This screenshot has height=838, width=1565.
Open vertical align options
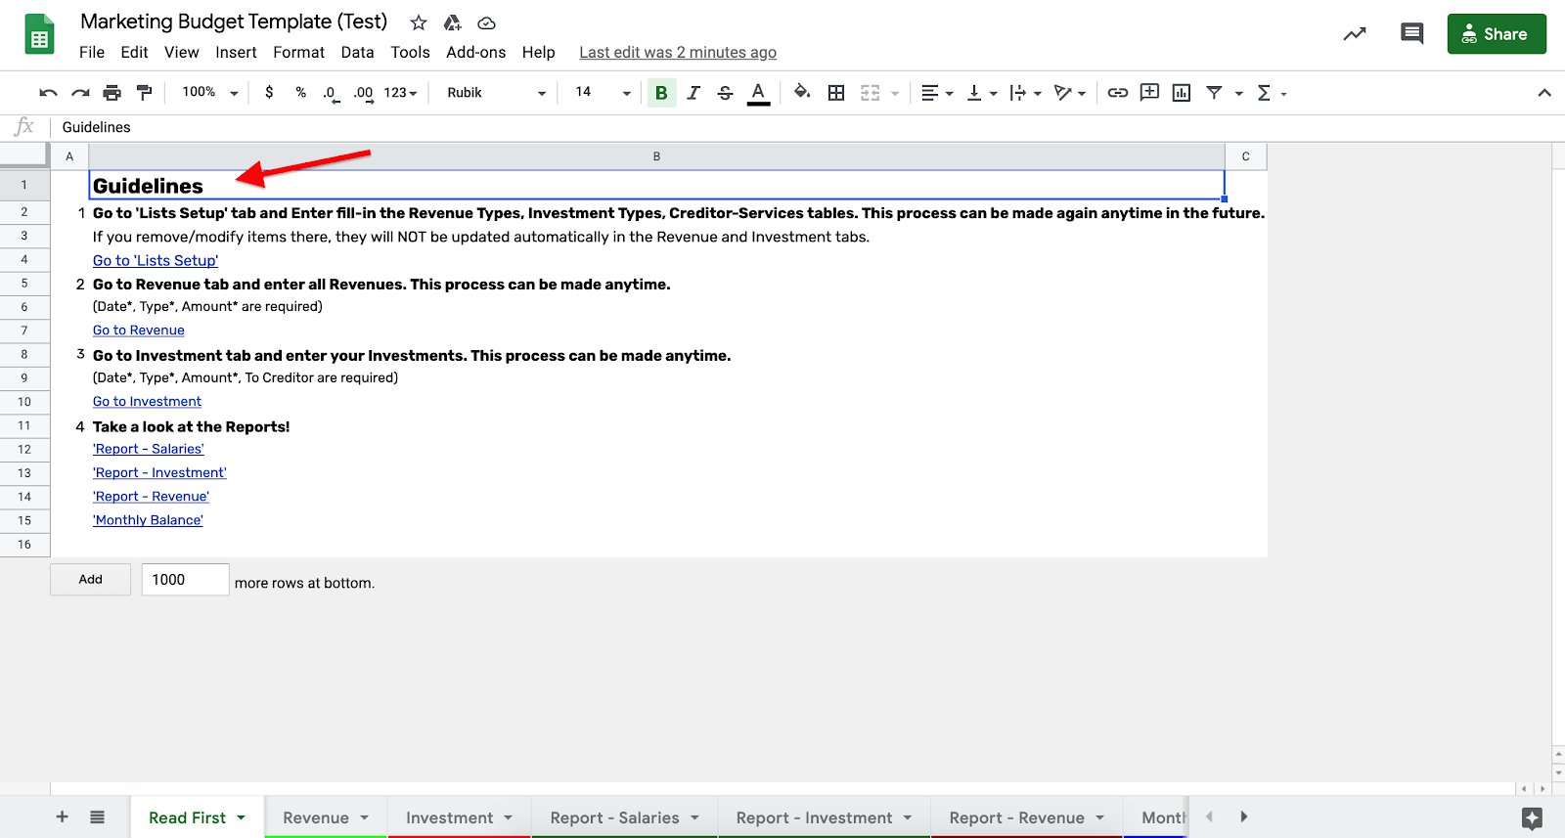[x=981, y=93]
